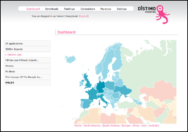The width and height of the screenshot is (188, 132).
Task: Select the My Body application
Action: pyautogui.click(x=27, y=71)
